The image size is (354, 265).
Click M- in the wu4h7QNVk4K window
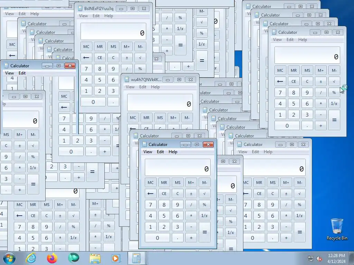pos(187,118)
